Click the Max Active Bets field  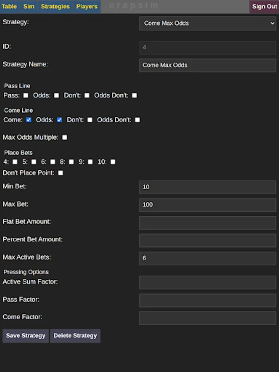(207, 258)
